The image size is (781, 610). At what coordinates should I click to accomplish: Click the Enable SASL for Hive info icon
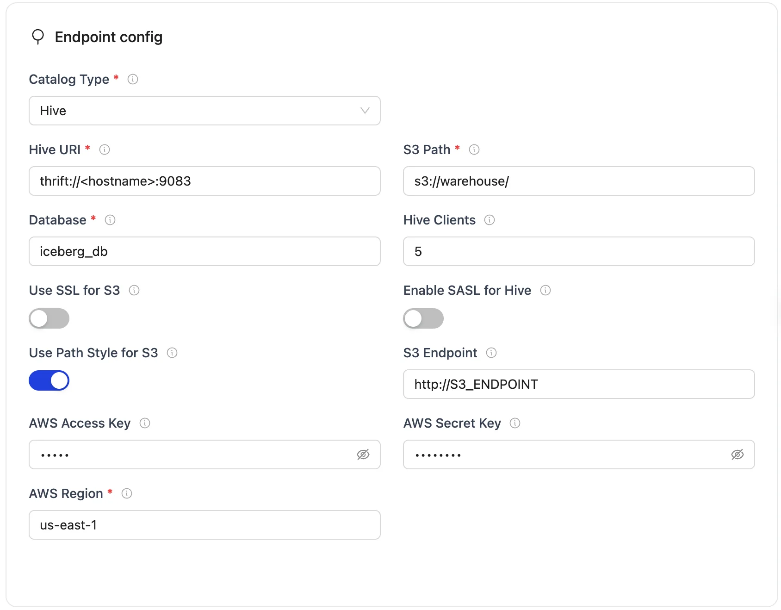coord(545,290)
